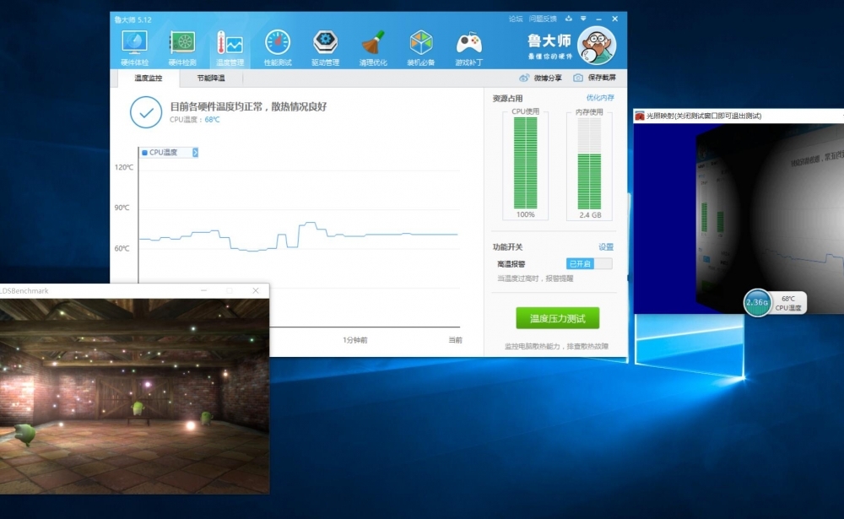Open 游戏补丁 gamepad icon
Screen dimensions: 844x519
click(x=469, y=47)
